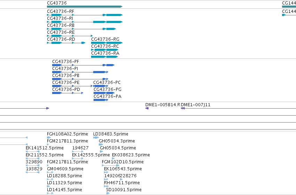Click the 329890 feature label
The height and width of the screenshot is (195, 296).
pyautogui.click(x=34, y=162)
